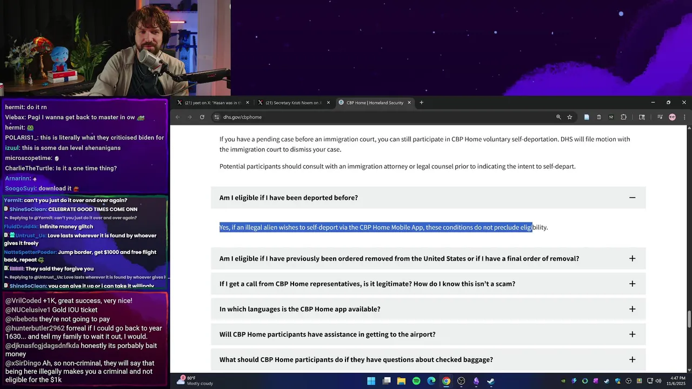The width and height of the screenshot is (692, 389).
Task: Open Task View in the taskbar
Action: pyautogui.click(x=387, y=381)
